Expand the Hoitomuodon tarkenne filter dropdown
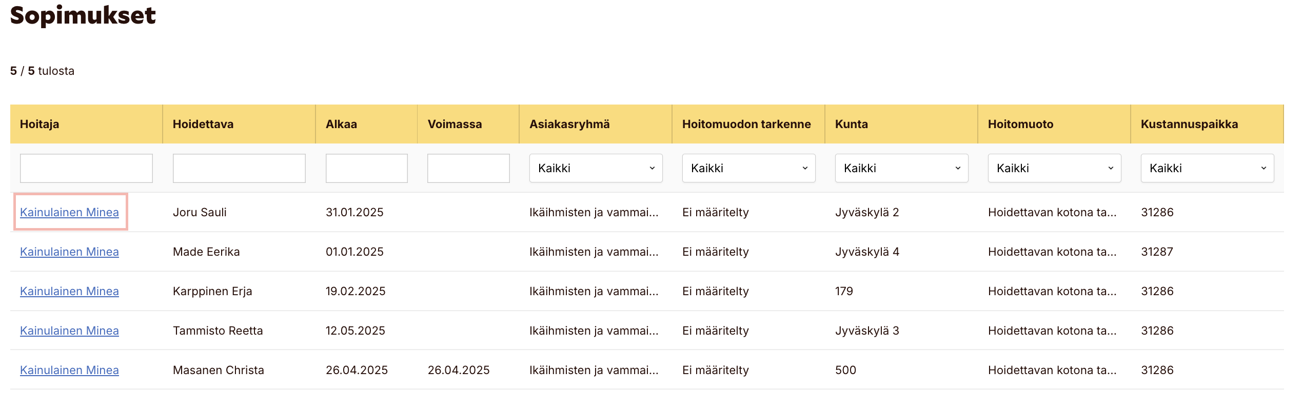 (x=748, y=168)
